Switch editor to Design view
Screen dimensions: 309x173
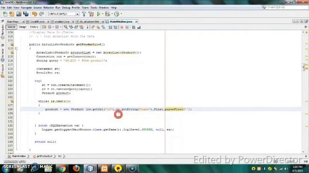pyautogui.click(x=23, y=27)
